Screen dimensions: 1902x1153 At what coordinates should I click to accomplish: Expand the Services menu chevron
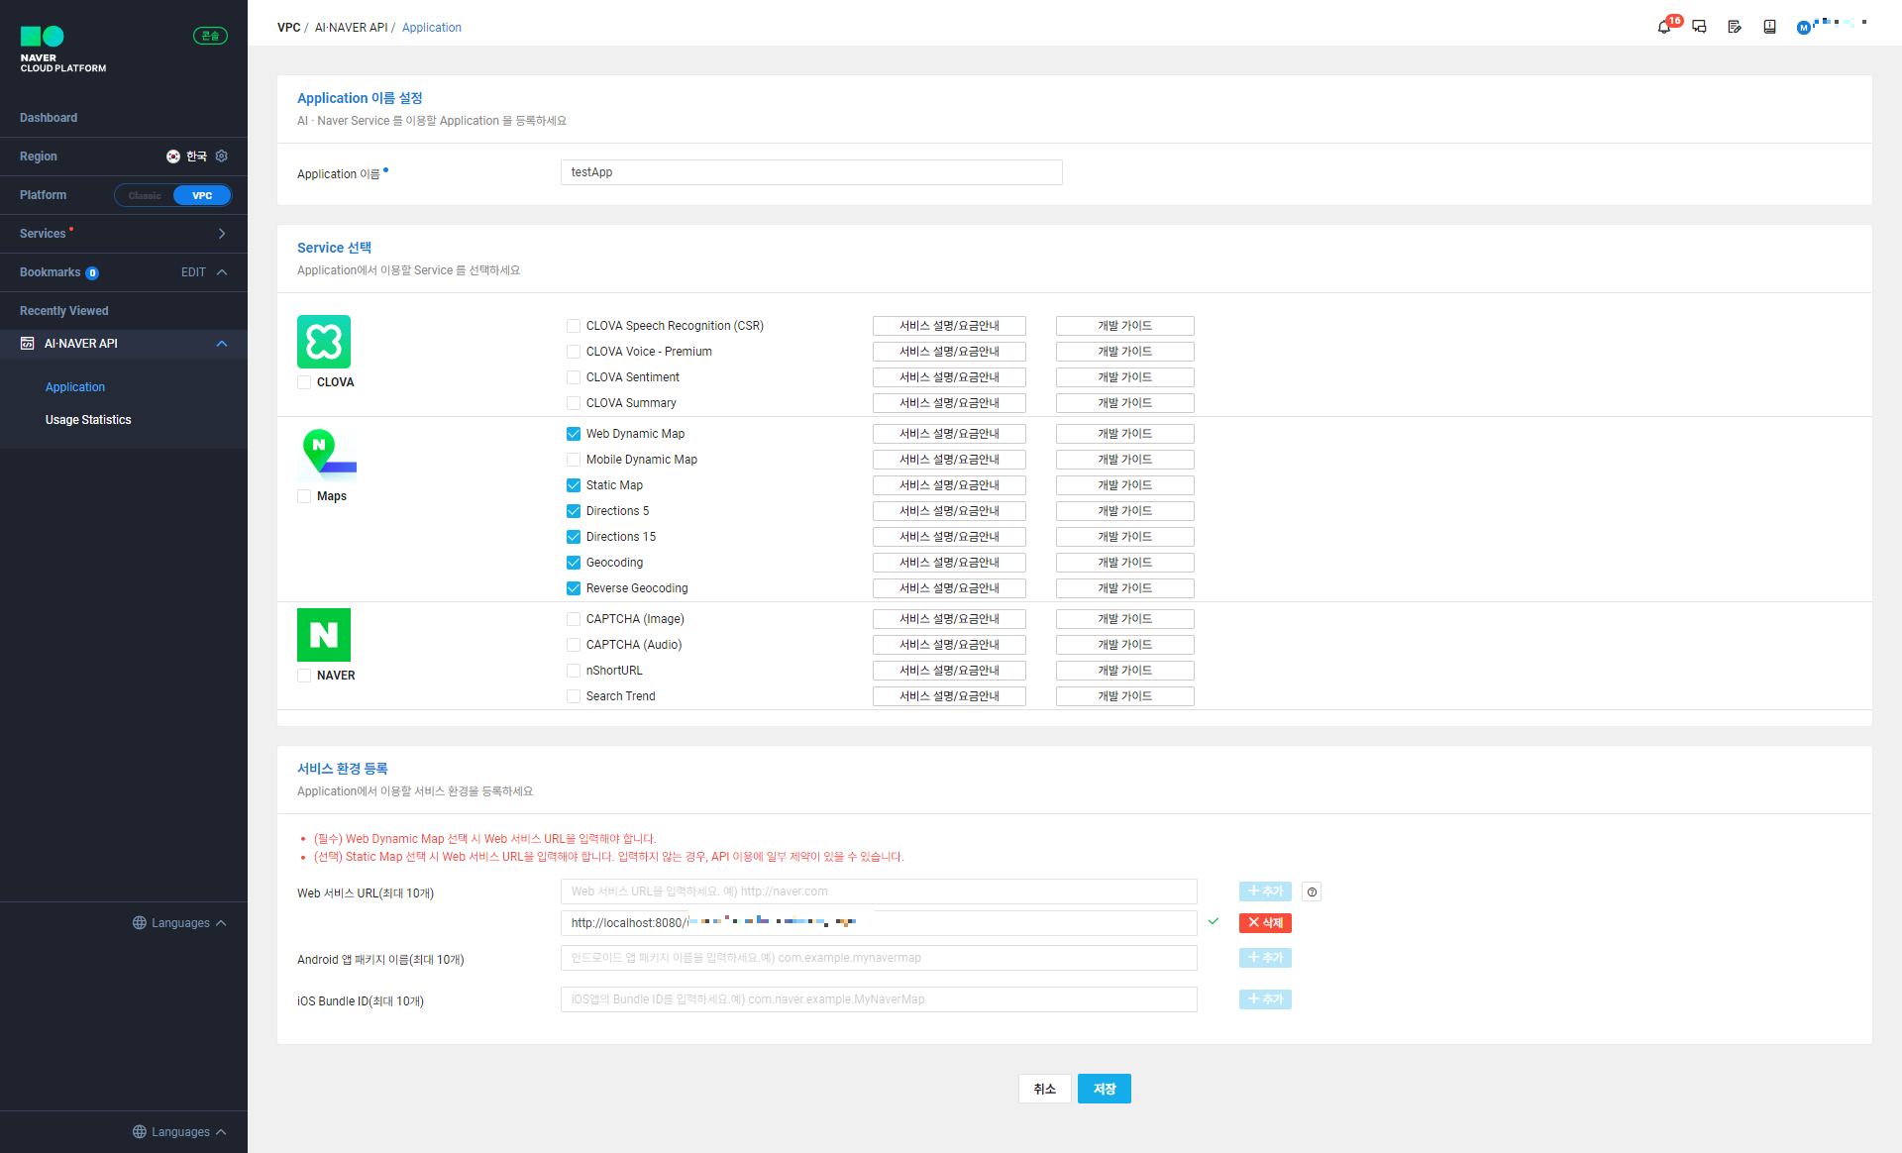click(222, 234)
